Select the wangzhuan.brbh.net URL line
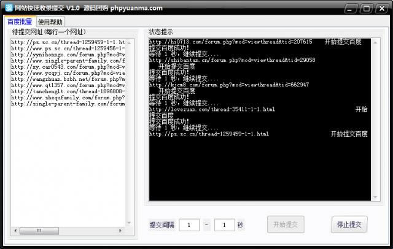 [x=68, y=79]
